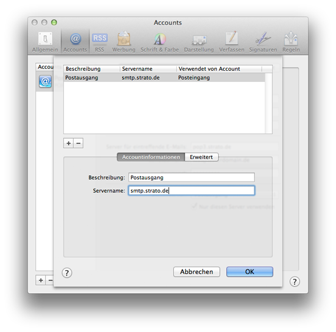The image size is (336, 332).
Task: Switch to the Accountinformationen tab
Action: (151, 157)
